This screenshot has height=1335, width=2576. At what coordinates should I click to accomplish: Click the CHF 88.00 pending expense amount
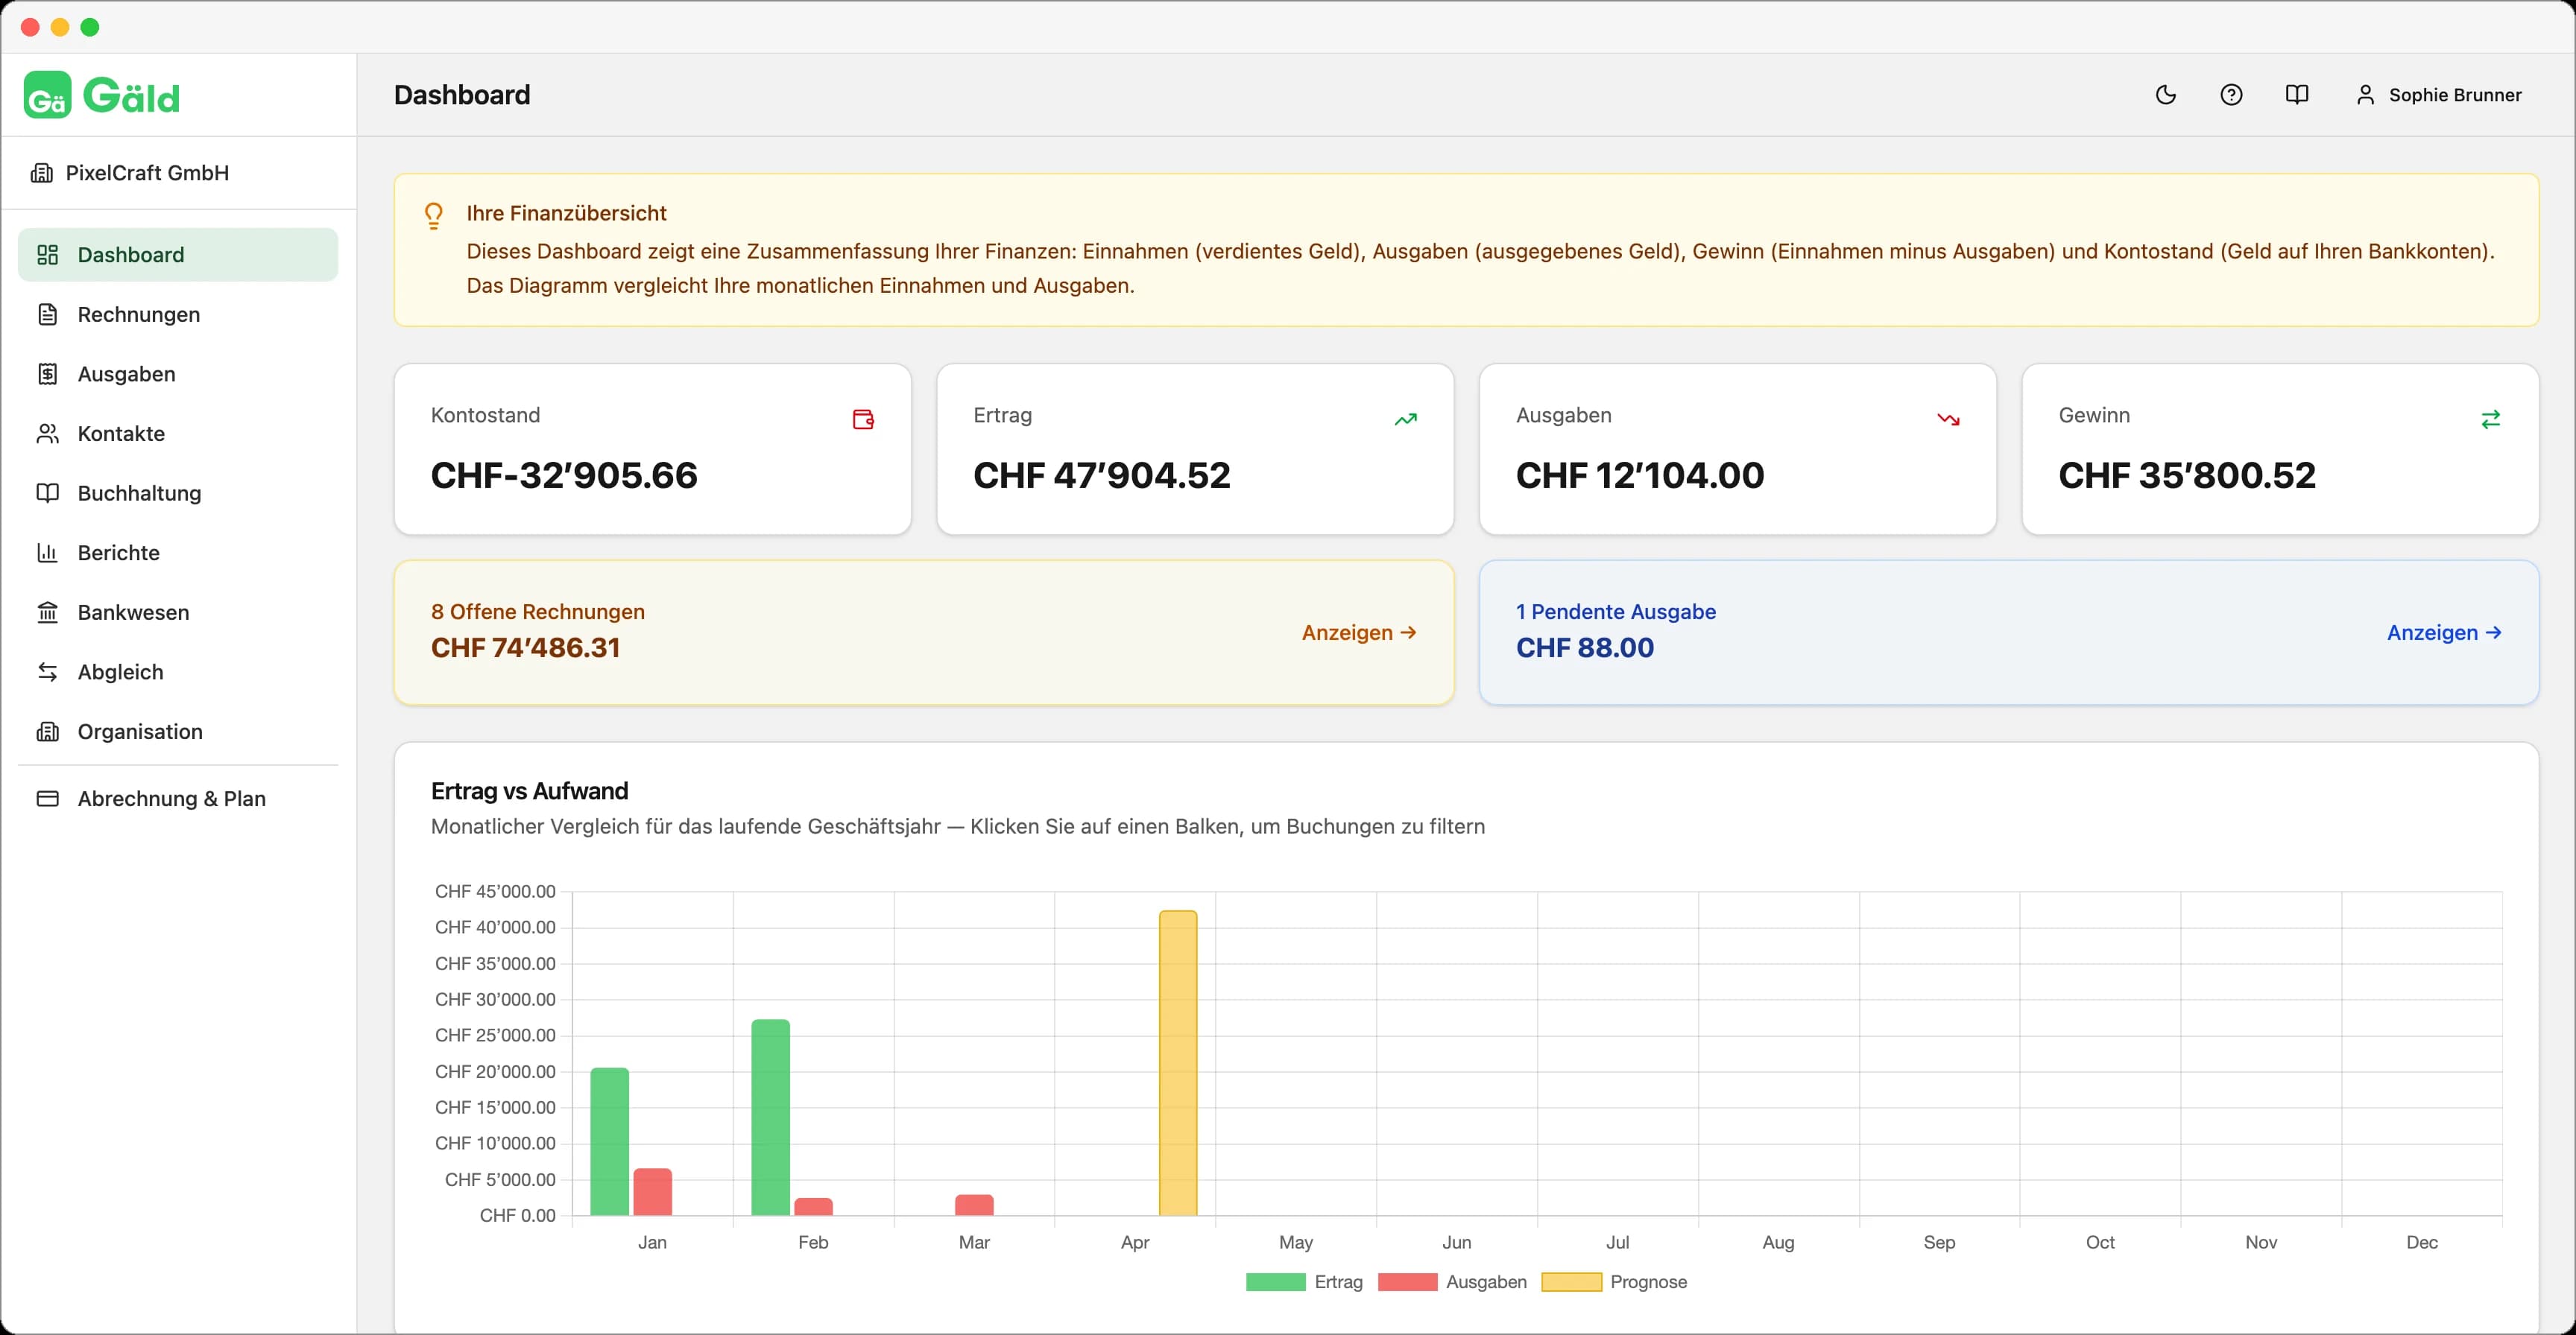click(1585, 647)
